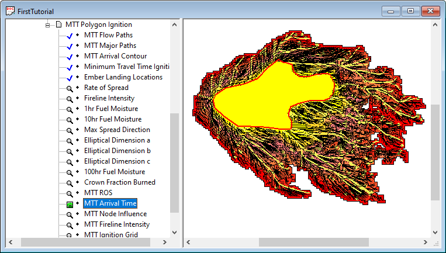Select Elliptical Dimension c output
This screenshot has width=446, height=253.
click(117, 161)
